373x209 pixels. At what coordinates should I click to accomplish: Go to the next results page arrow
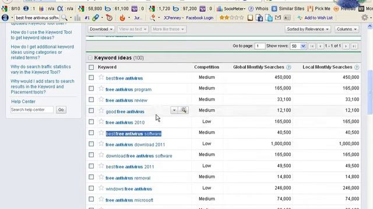coord(346,46)
